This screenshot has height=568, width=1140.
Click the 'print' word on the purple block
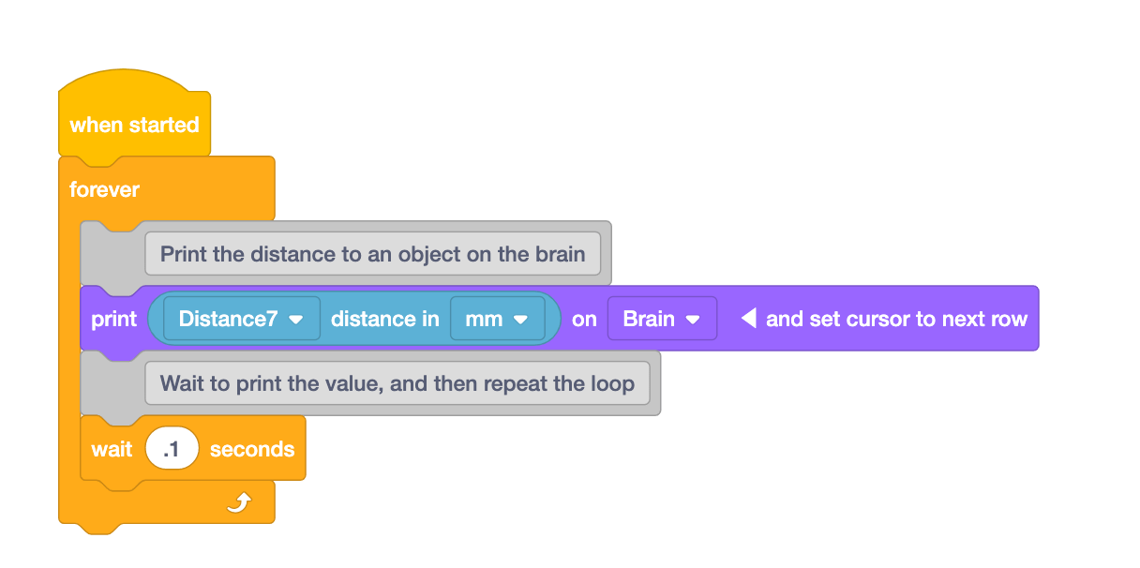[x=113, y=319]
